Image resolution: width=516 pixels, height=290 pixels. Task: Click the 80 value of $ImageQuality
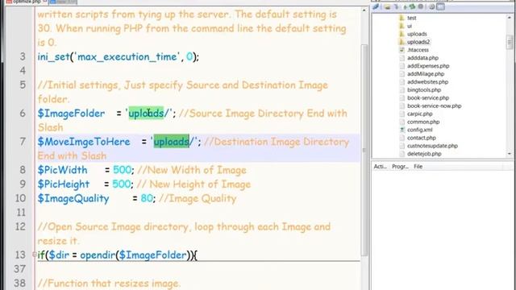147,198
